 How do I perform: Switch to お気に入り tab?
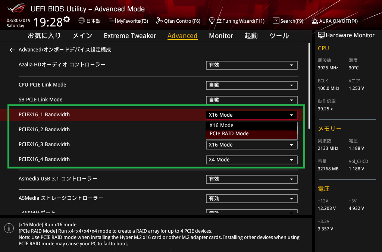click(x=44, y=36)
